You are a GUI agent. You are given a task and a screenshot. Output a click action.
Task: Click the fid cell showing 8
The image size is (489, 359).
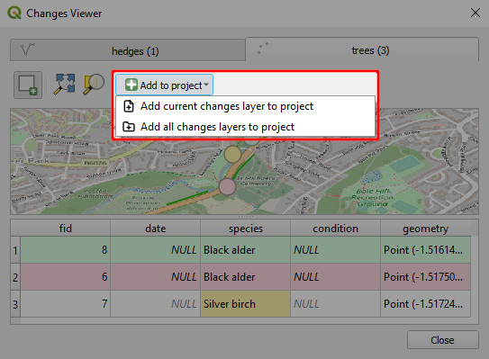coord(66,250)
